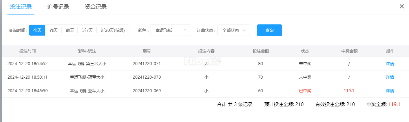Click 操作 column header
This screenshot has height=122, width=409.
click(390, 51)
